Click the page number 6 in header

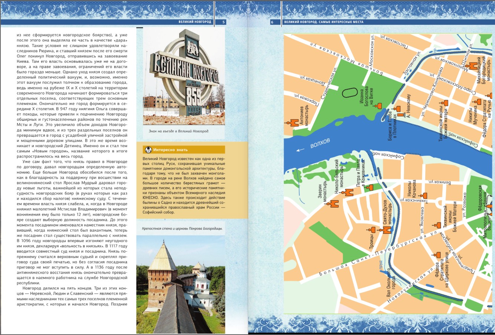pyautogui.click(x=272, y=22)
